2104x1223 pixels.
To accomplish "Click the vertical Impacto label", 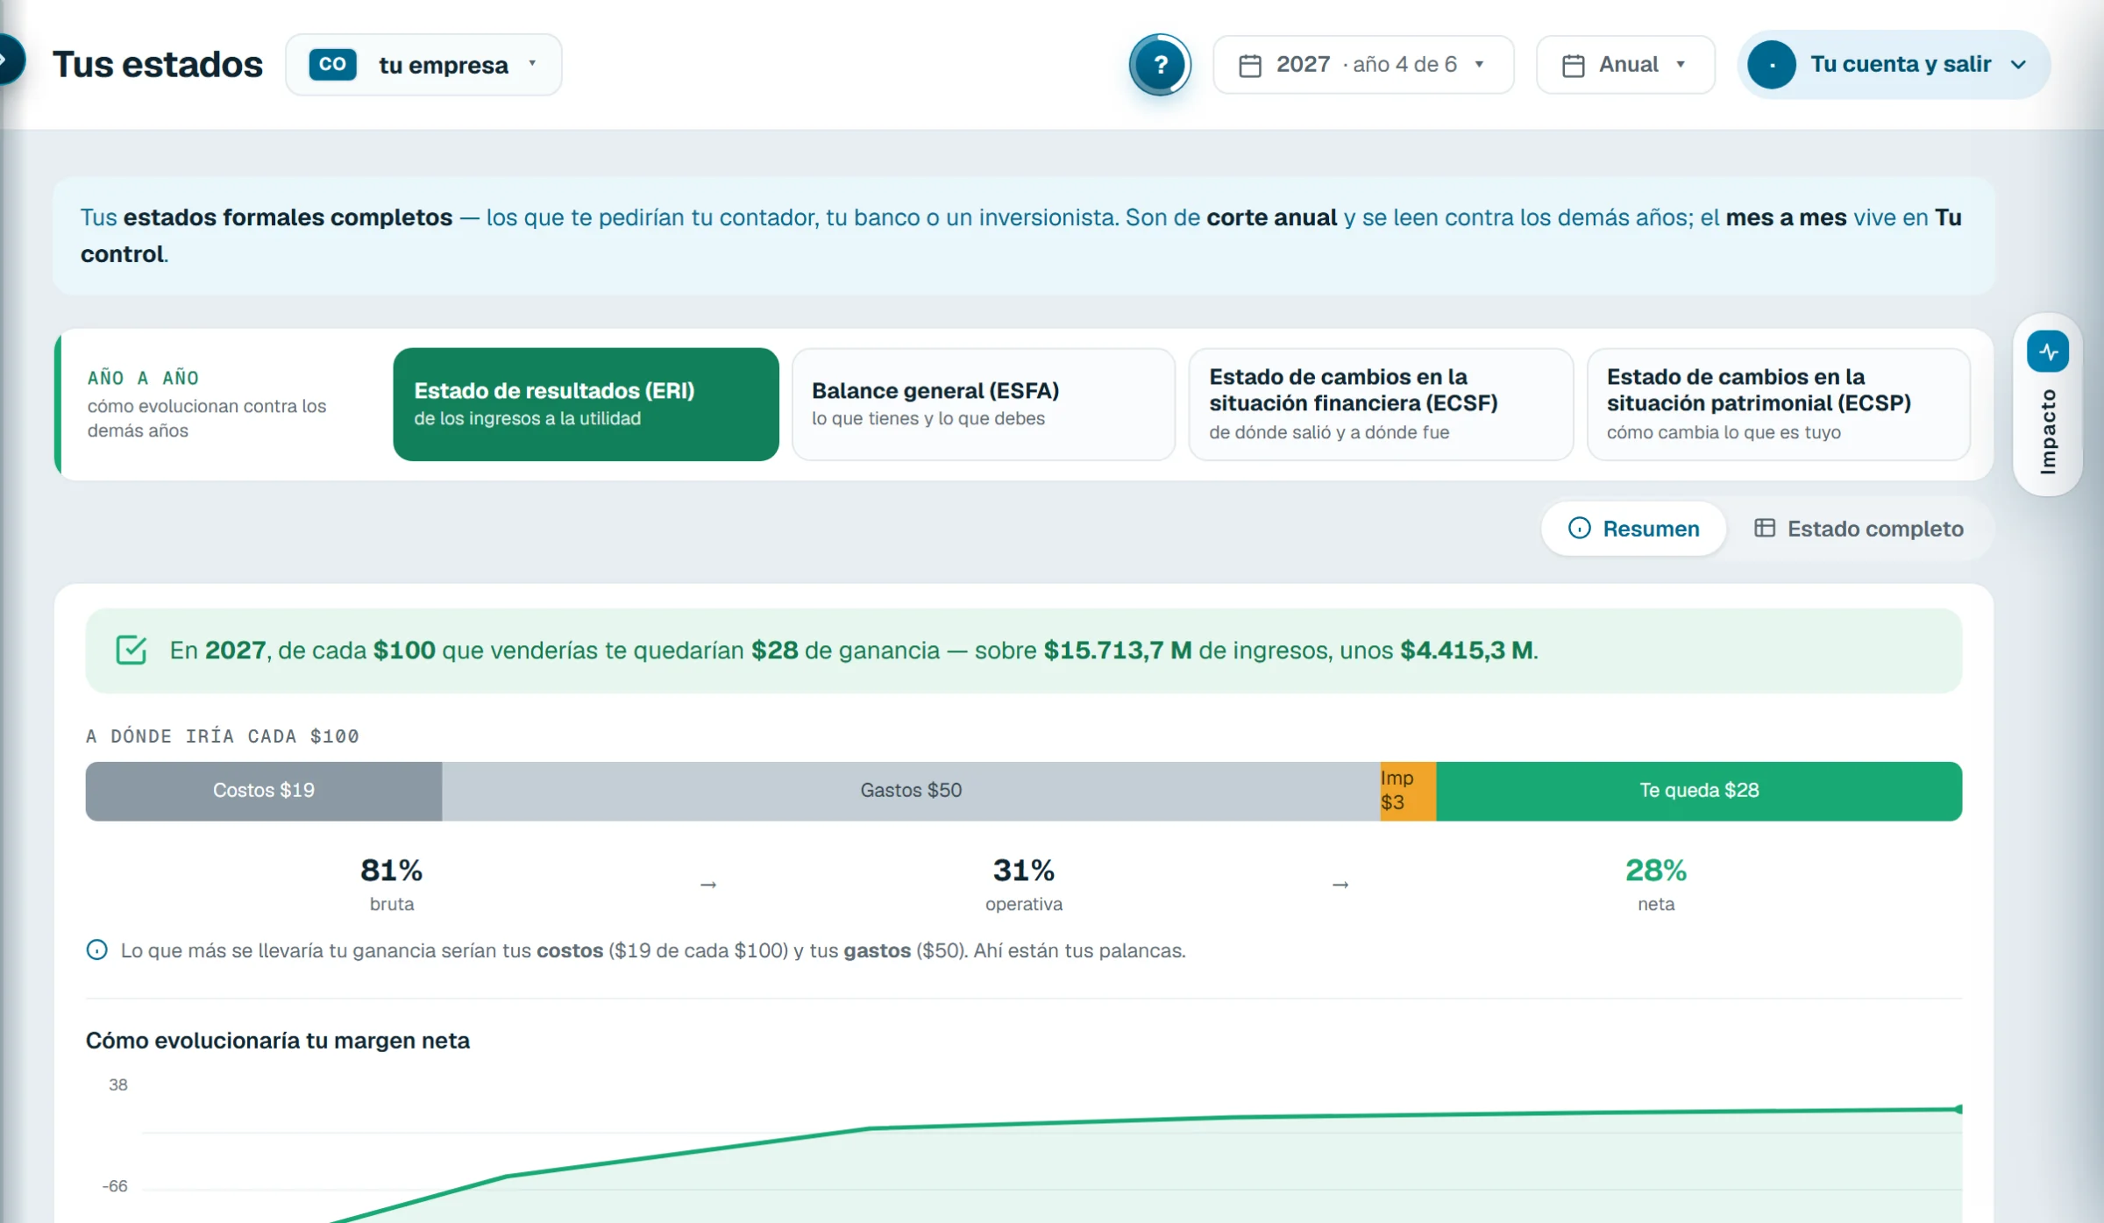I will [2048, 431].
